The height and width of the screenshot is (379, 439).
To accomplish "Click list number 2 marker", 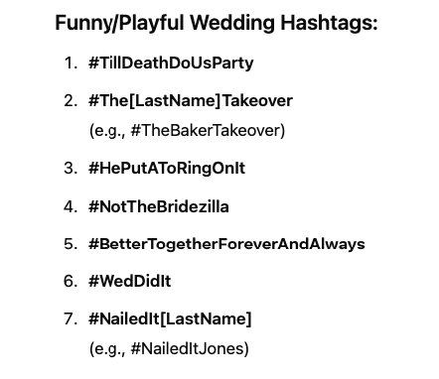I will pos(71,100).
